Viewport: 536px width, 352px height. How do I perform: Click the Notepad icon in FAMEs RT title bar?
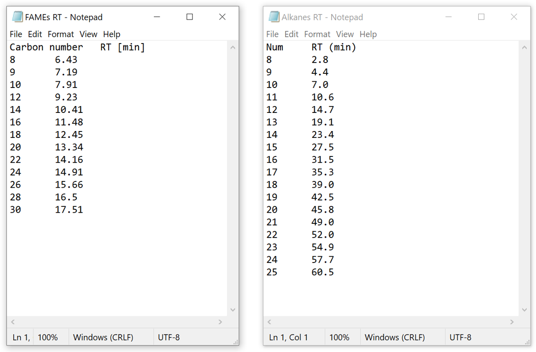point(18,17)
